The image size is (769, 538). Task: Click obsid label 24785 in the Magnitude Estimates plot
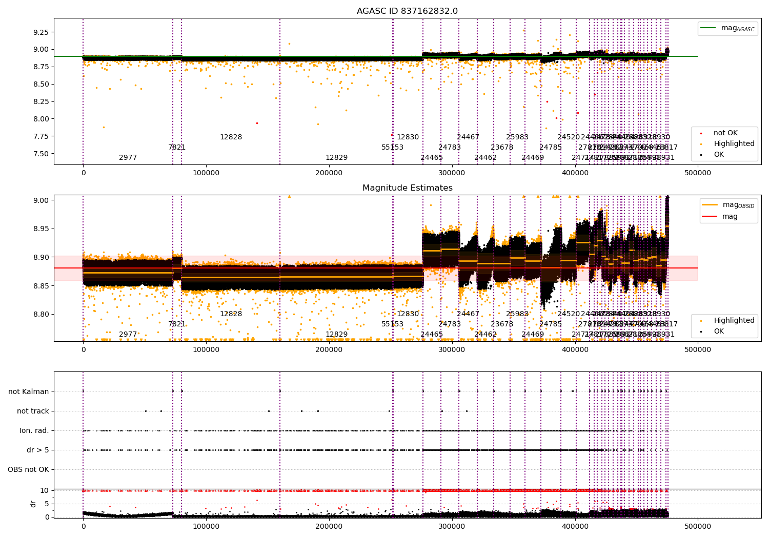(551, 324)
